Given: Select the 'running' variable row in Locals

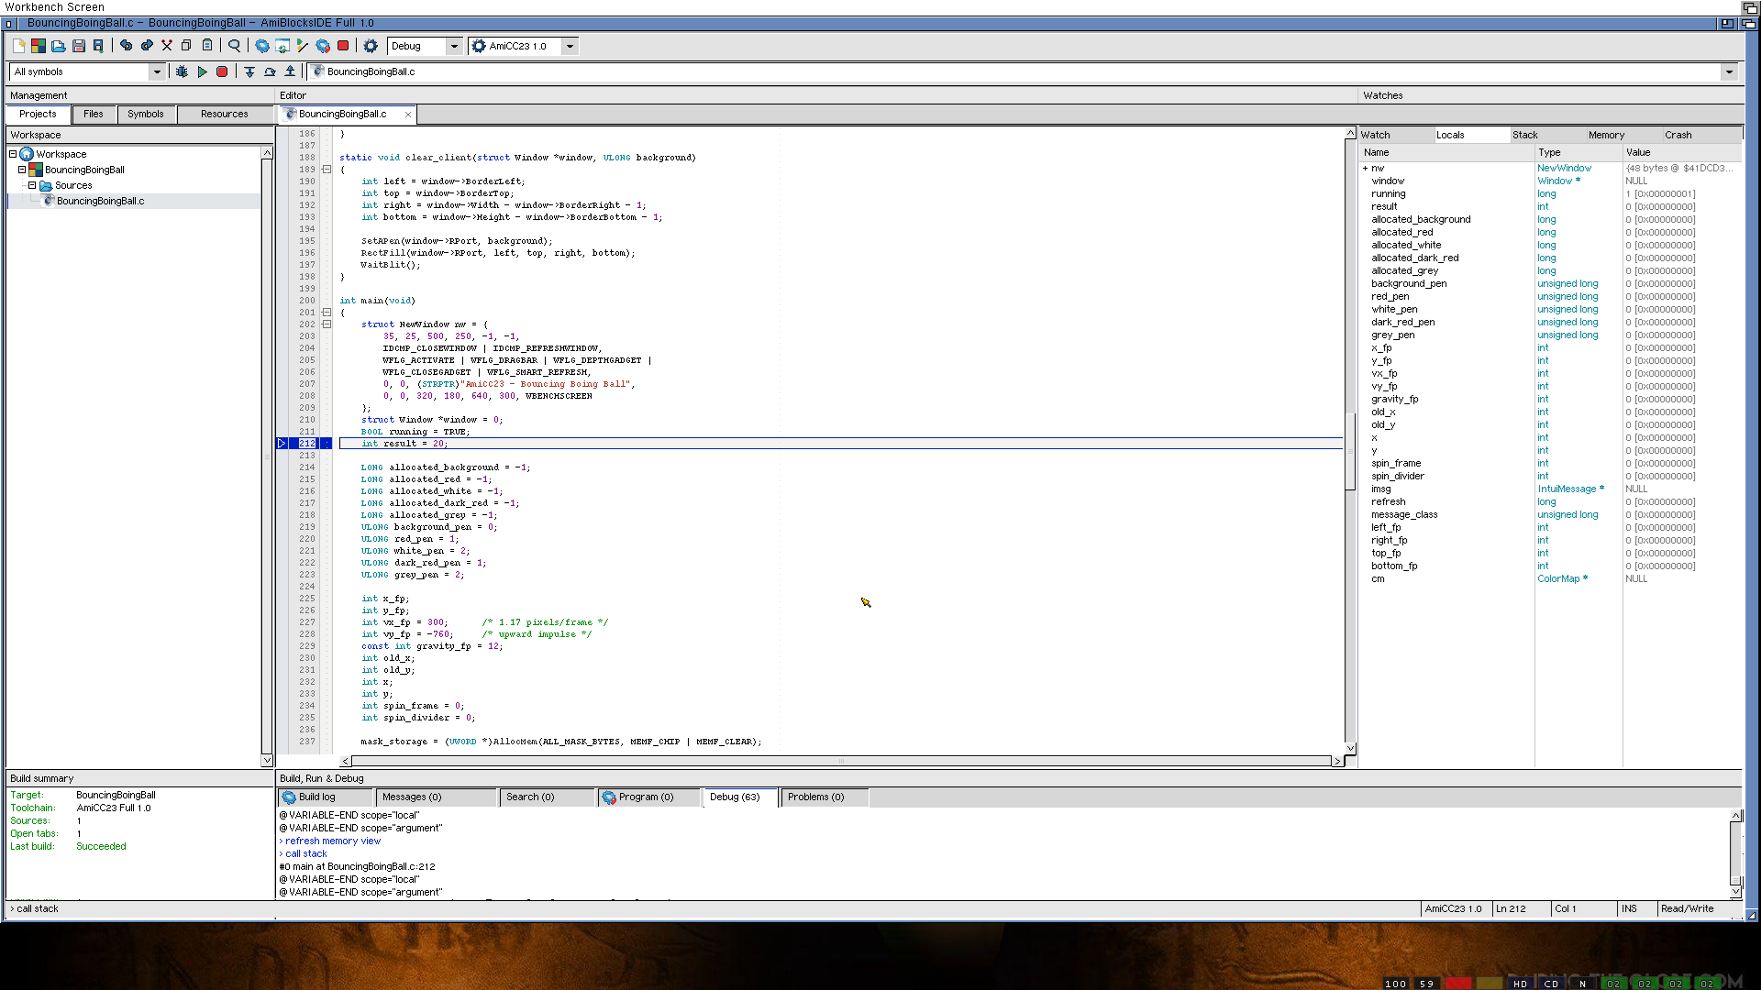Looking at the screenshot, I should 1550,194.
